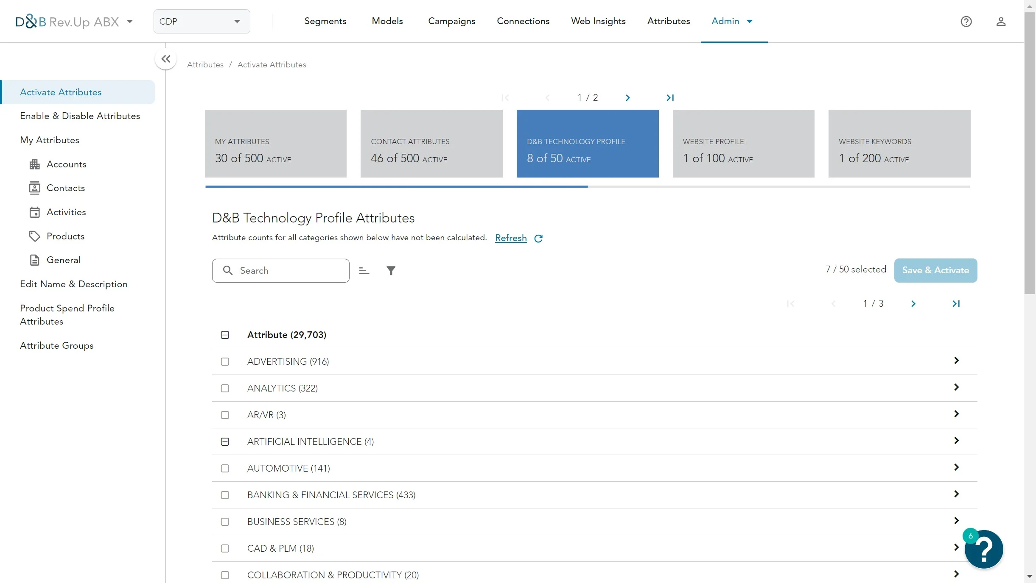Check the ADVERTISING (916) checkbox

coord(225,361)
